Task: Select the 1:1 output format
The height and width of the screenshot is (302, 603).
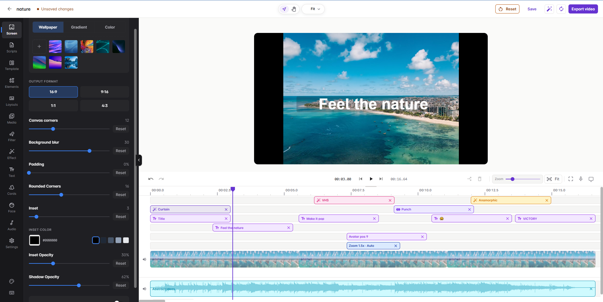Action: coord(53,106)
